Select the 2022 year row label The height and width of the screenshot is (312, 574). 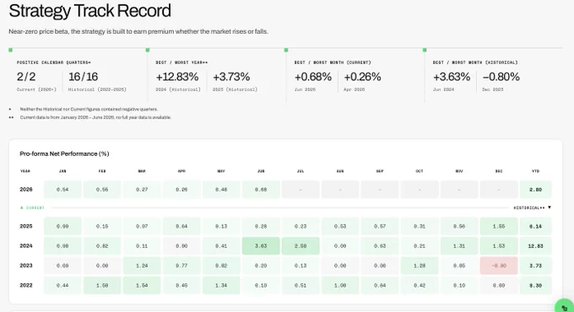point(26,285)
